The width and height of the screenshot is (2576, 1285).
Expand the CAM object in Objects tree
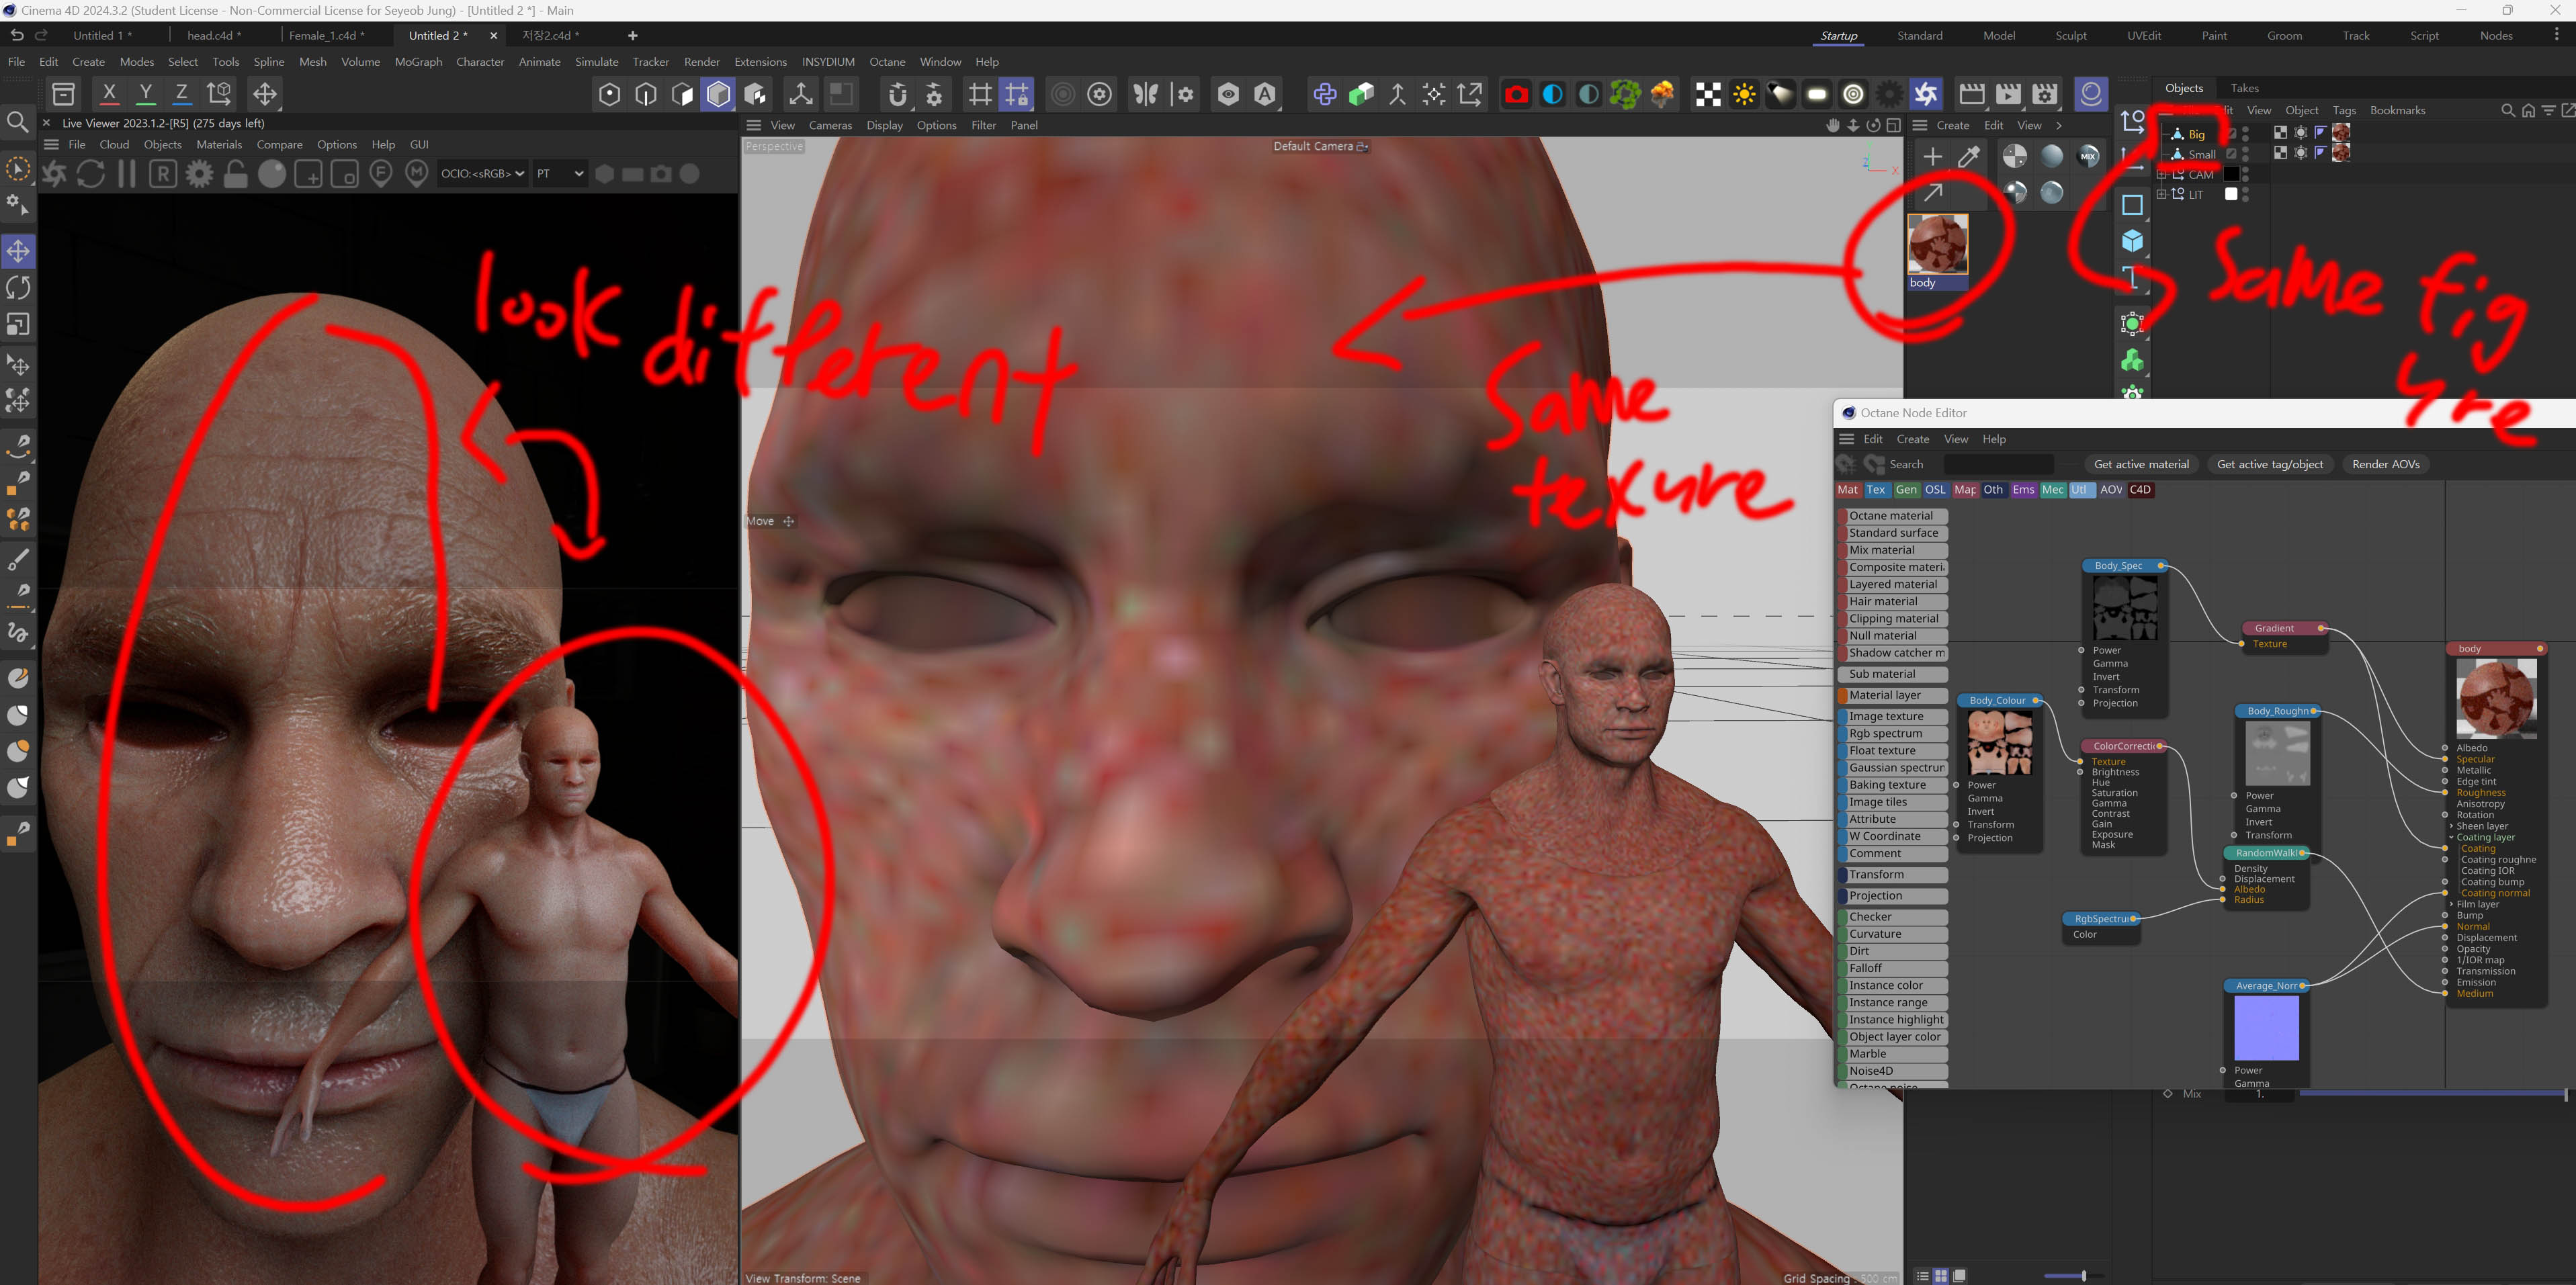[x=2162, y=175]
